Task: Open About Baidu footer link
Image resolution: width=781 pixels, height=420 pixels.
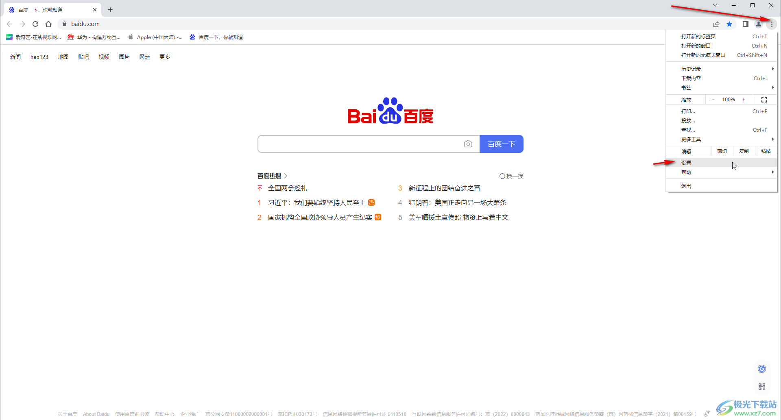Action: [96, 414]
